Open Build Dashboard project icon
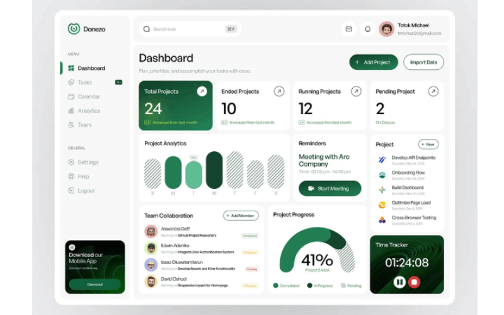504x315 pixels. 382,190
